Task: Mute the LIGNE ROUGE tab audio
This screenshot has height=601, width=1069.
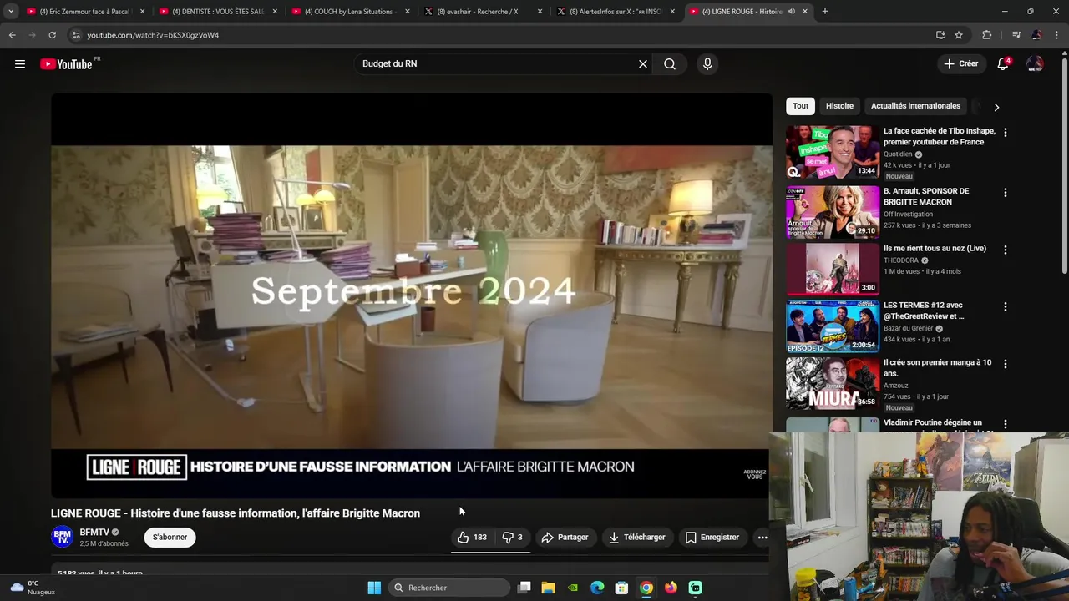Action: tap(791, 12)
